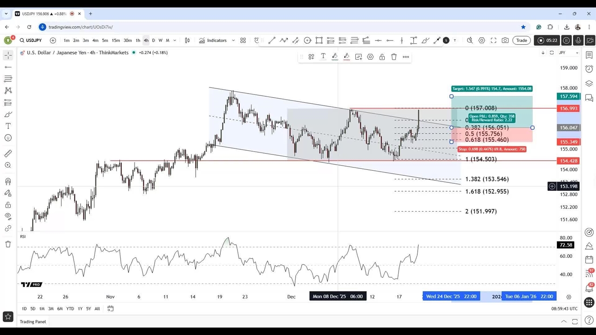596x335 pixels.
Task: Toggle lock on the selected drawing
Action: coord(382,57)
